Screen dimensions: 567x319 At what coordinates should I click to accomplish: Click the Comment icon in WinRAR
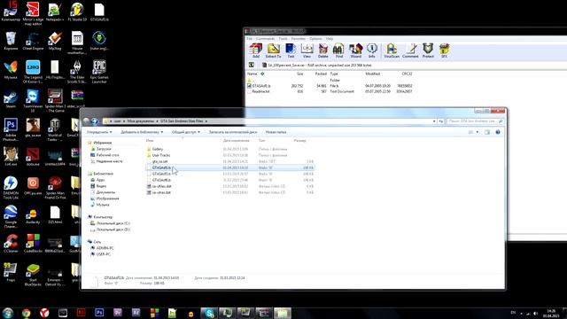tap(410, 51)
